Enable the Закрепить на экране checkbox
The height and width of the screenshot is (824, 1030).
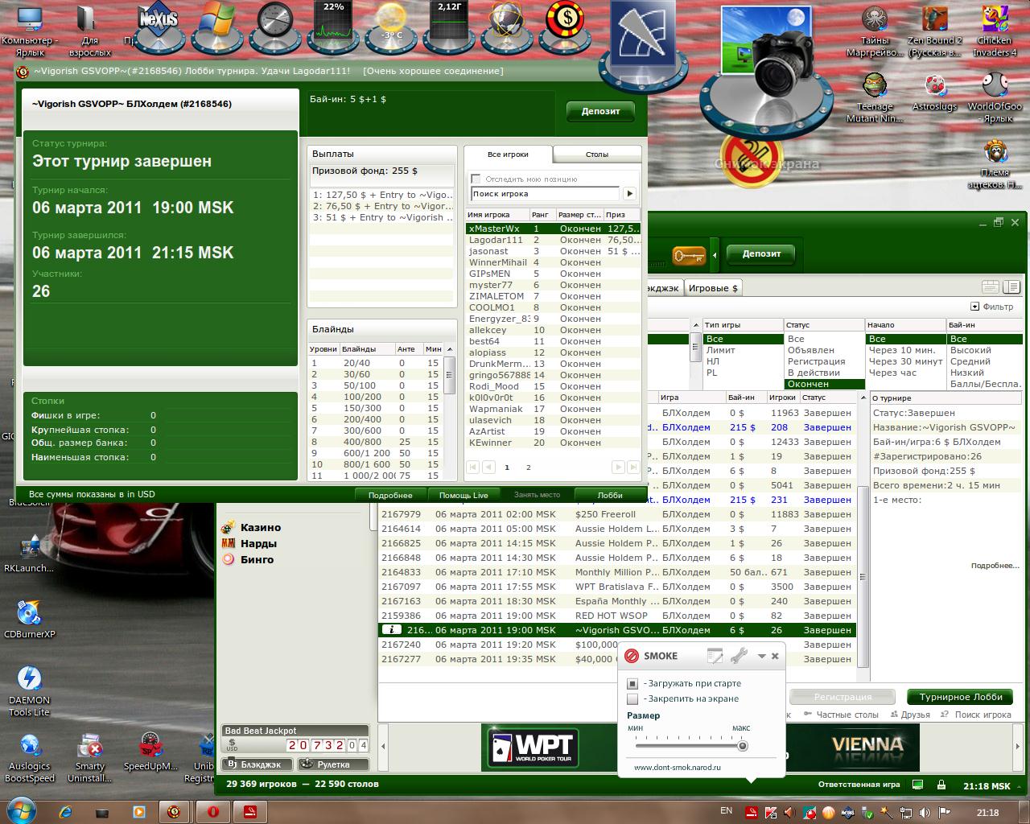(x=632, y=698)
